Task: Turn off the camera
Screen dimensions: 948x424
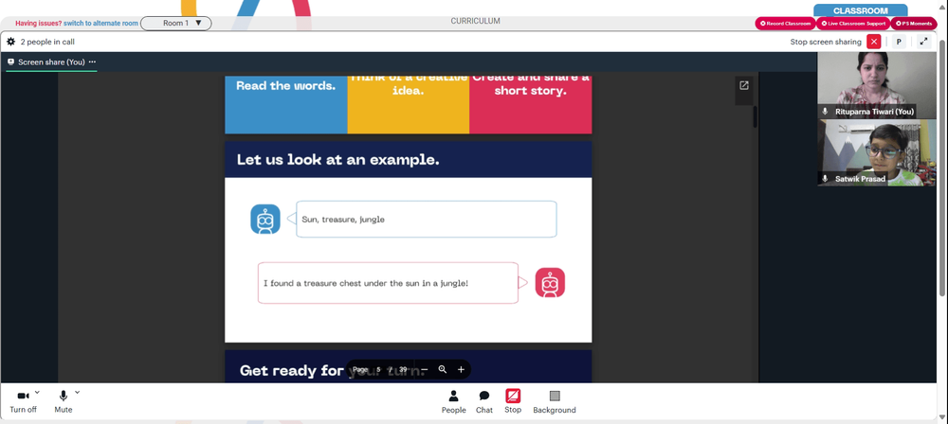Action: tap(23, 401)
